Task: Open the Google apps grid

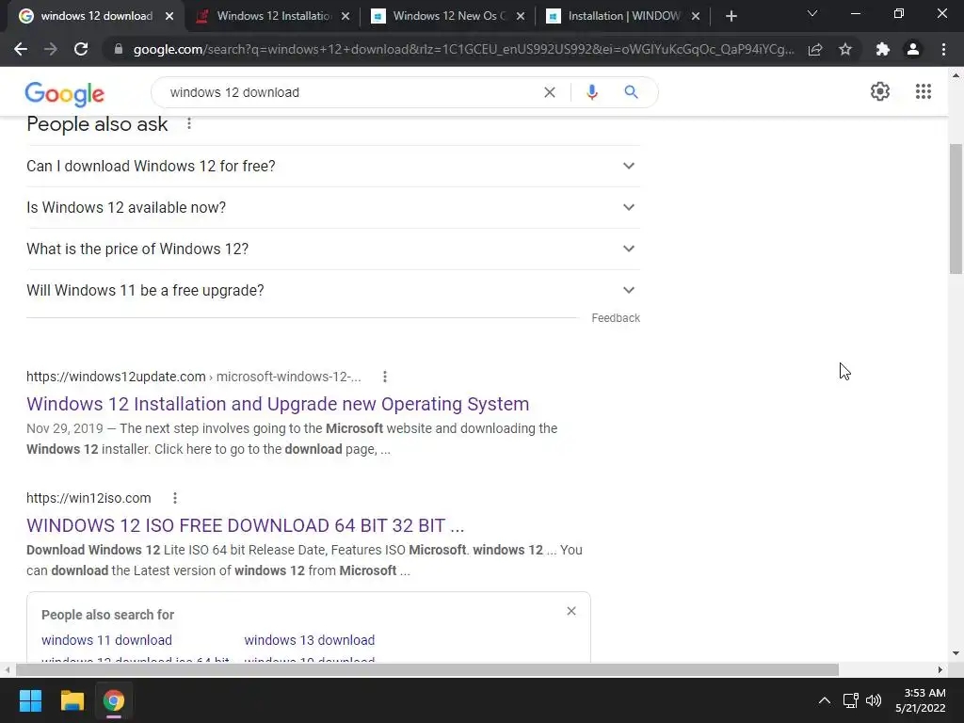Action: point(923,91)
